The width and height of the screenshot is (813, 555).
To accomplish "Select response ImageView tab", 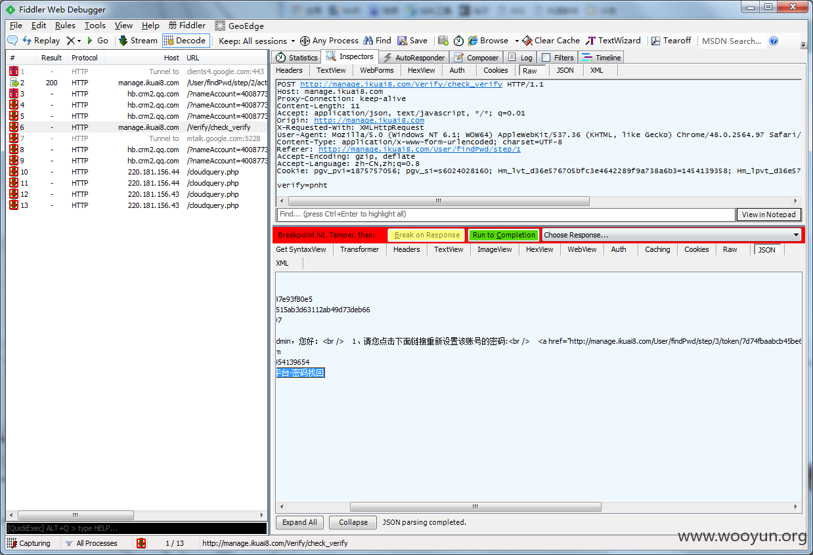I will point(494,249).
